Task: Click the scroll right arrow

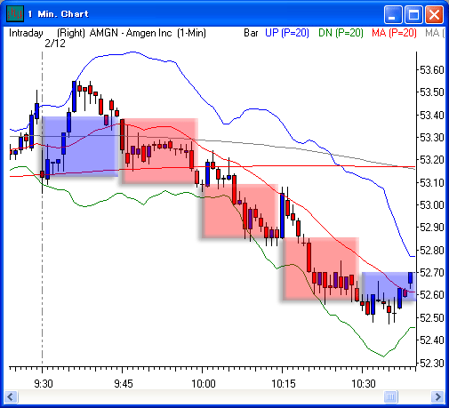Action: point(437,396)
